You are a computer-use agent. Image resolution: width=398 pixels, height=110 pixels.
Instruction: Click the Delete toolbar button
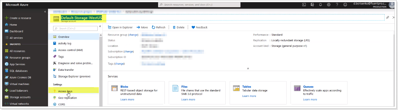pos(178,27)
